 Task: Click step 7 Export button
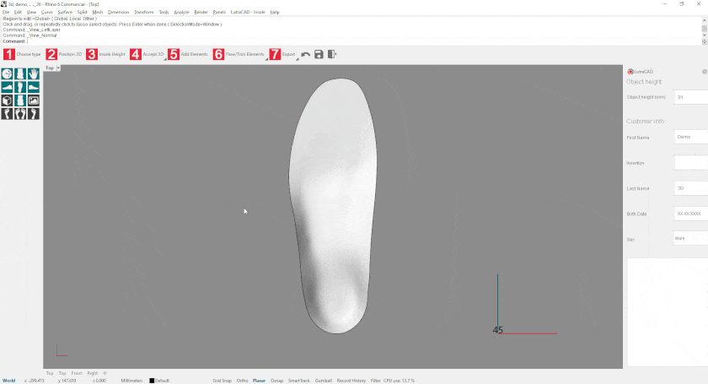(x=282, y=54)
